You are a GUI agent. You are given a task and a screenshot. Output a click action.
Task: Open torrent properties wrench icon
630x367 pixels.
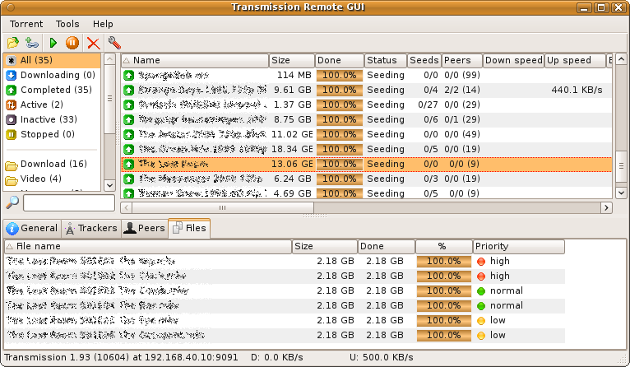114,43
